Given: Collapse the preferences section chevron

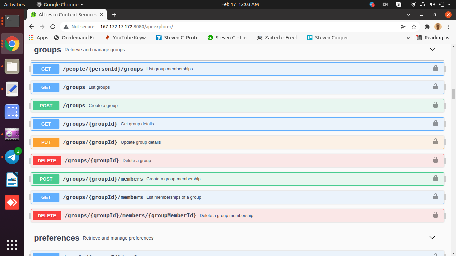Looking at the screenshot, I should (x=432, y=238).
